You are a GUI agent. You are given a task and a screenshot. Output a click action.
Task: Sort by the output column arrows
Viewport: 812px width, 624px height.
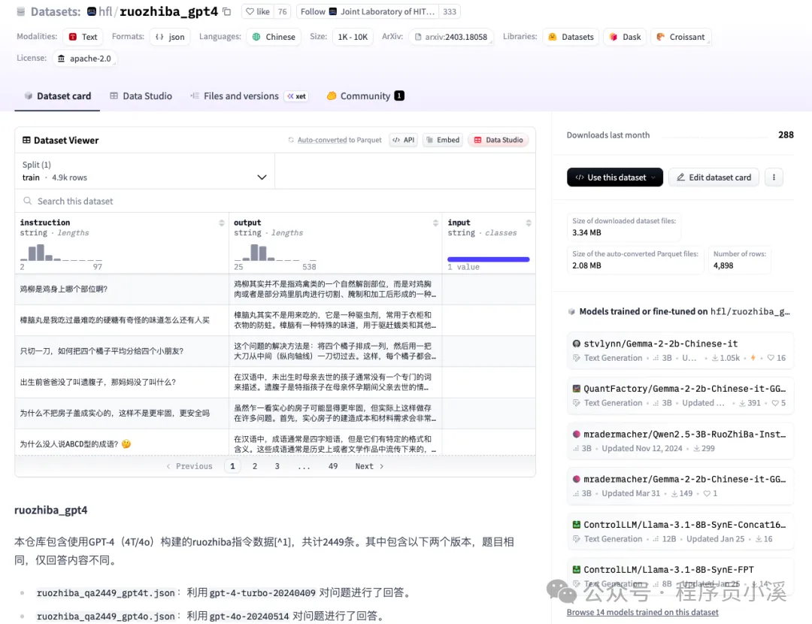point(435,223)
